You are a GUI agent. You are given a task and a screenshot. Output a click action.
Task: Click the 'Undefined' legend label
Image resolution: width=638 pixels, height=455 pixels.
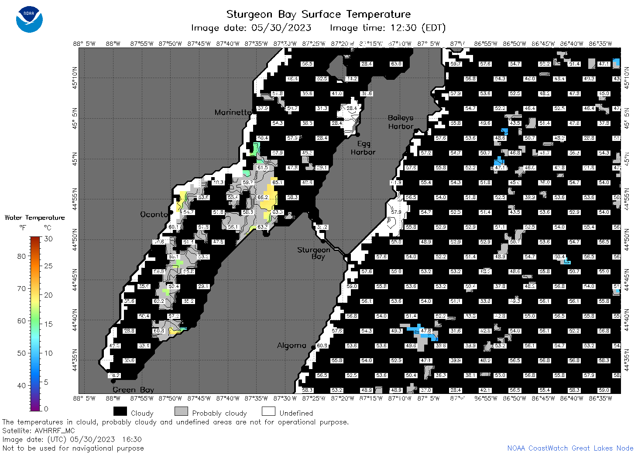click(x=296, y=413)
